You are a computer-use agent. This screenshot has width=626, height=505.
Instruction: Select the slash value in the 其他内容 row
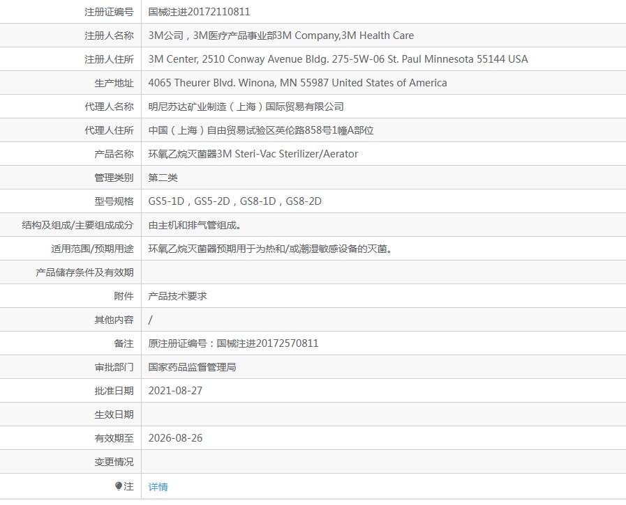(x=151, y=320)
